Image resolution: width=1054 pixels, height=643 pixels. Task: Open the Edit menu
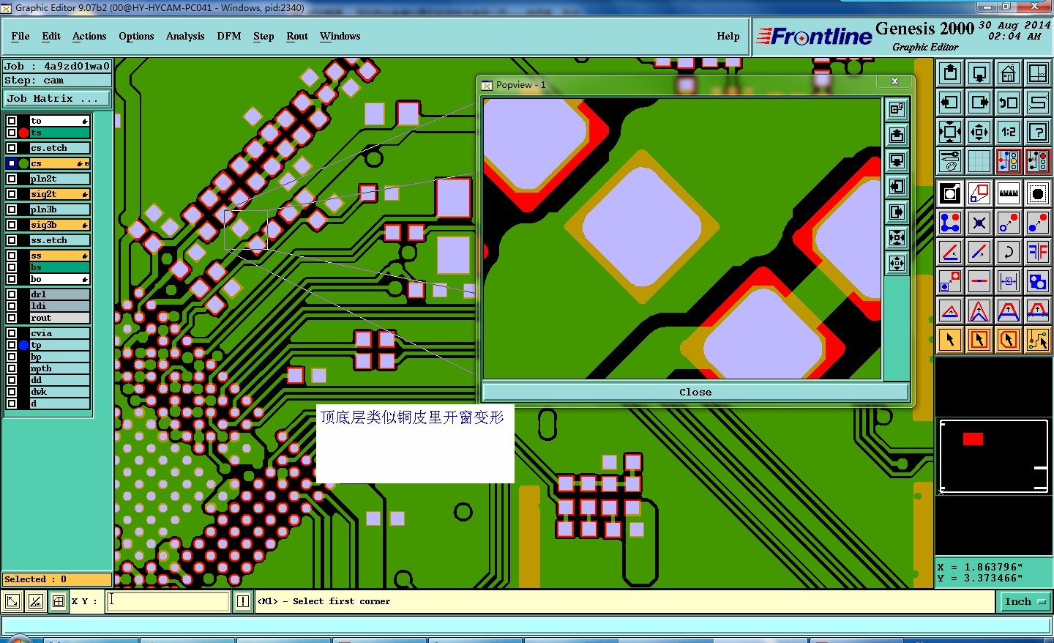[x=51, y=36]
